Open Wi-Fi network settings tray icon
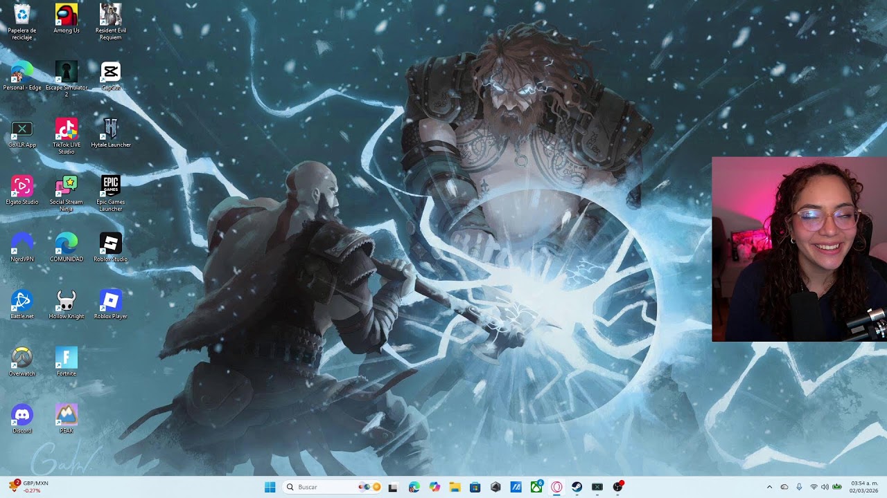This screenshot has height=498, width=887. [814, 487]
